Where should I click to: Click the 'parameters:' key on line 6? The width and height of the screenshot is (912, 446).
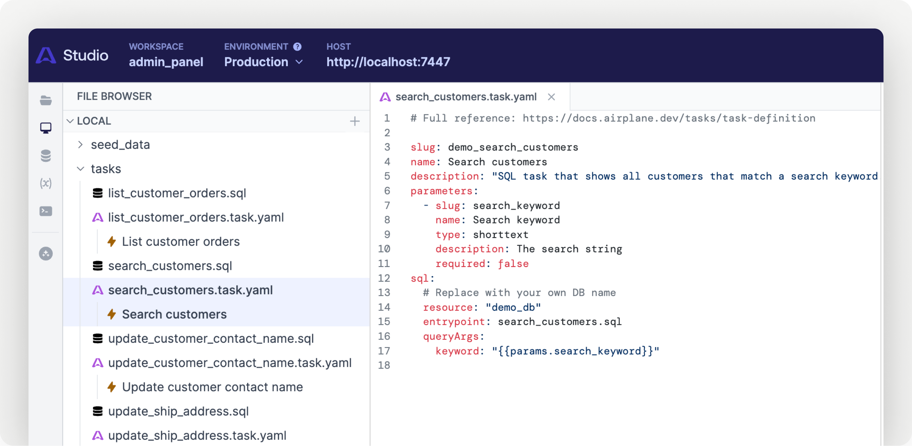pos(444,191)
